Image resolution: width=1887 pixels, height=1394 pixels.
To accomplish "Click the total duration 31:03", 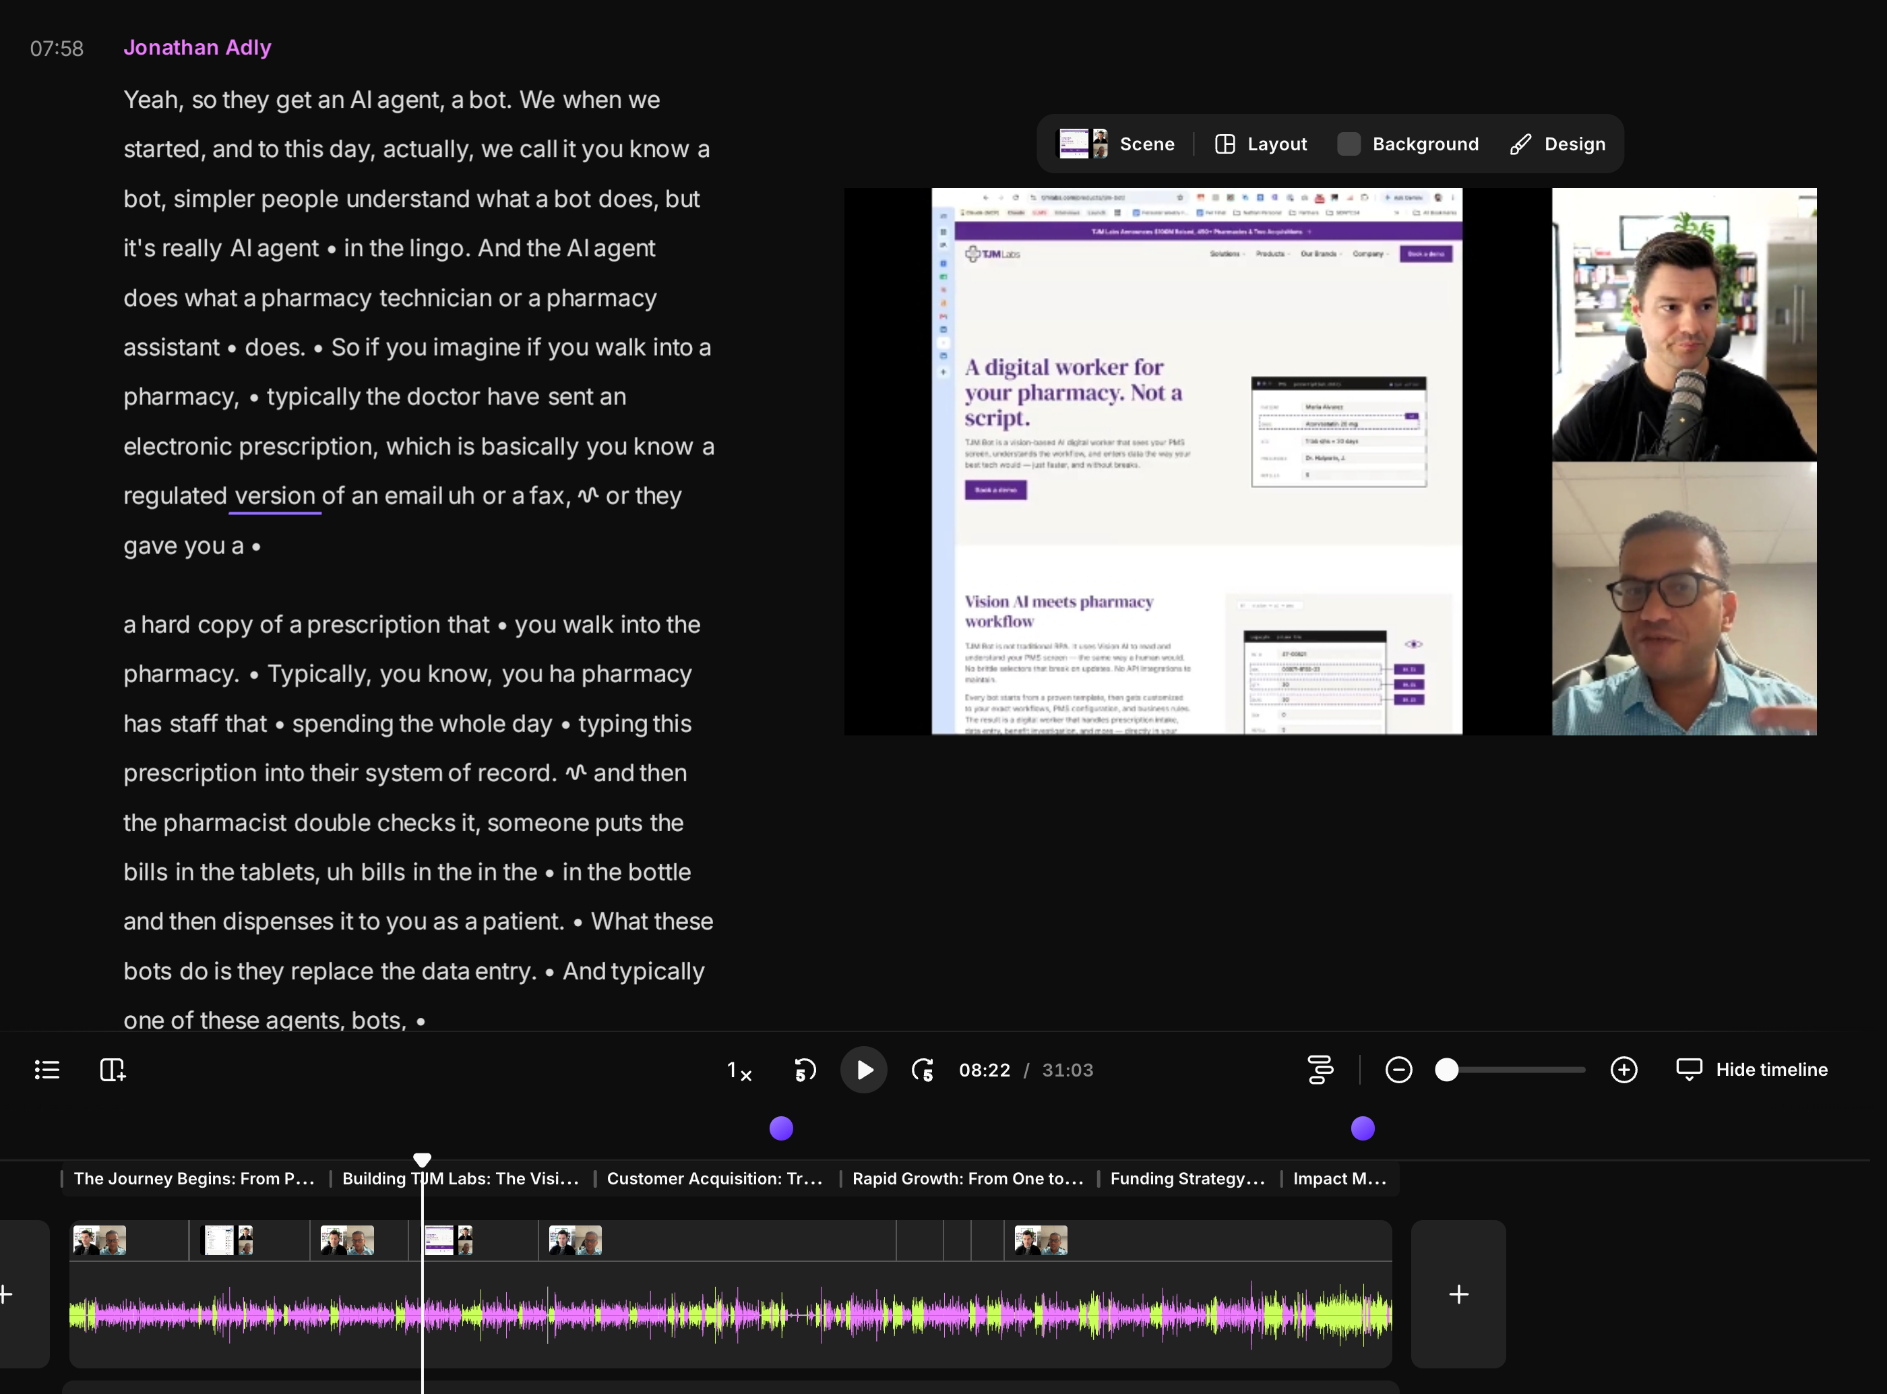I will [x=1067, y=1070].
